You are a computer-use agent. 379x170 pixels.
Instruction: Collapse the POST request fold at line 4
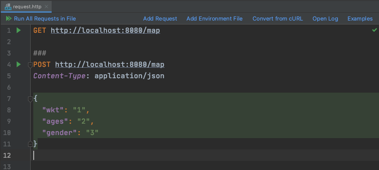pyautogui.click(x=30, y=65)
